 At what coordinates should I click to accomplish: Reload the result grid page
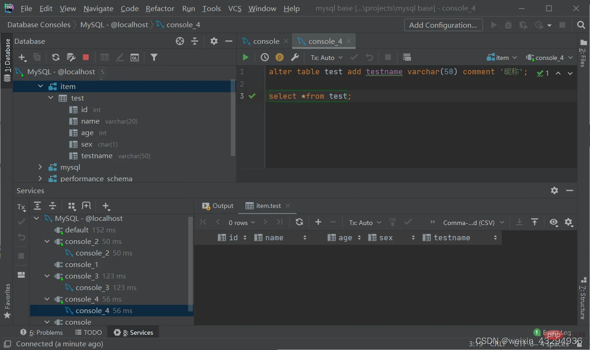click(299, 222)
